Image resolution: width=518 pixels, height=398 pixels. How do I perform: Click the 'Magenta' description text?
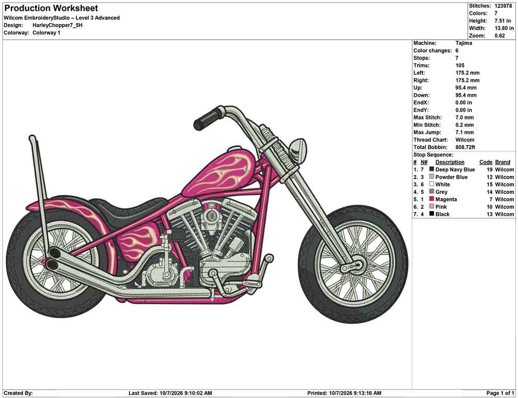pos(446,199)
